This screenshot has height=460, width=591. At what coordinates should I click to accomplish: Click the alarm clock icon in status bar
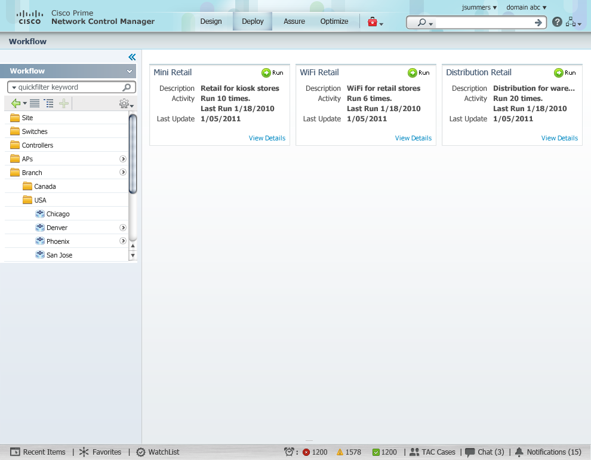[289, 452]
